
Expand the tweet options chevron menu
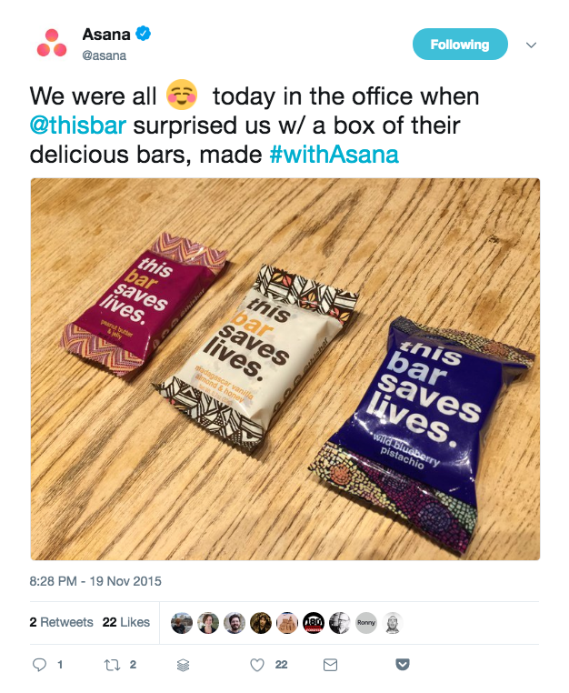(x=532, y=45)
